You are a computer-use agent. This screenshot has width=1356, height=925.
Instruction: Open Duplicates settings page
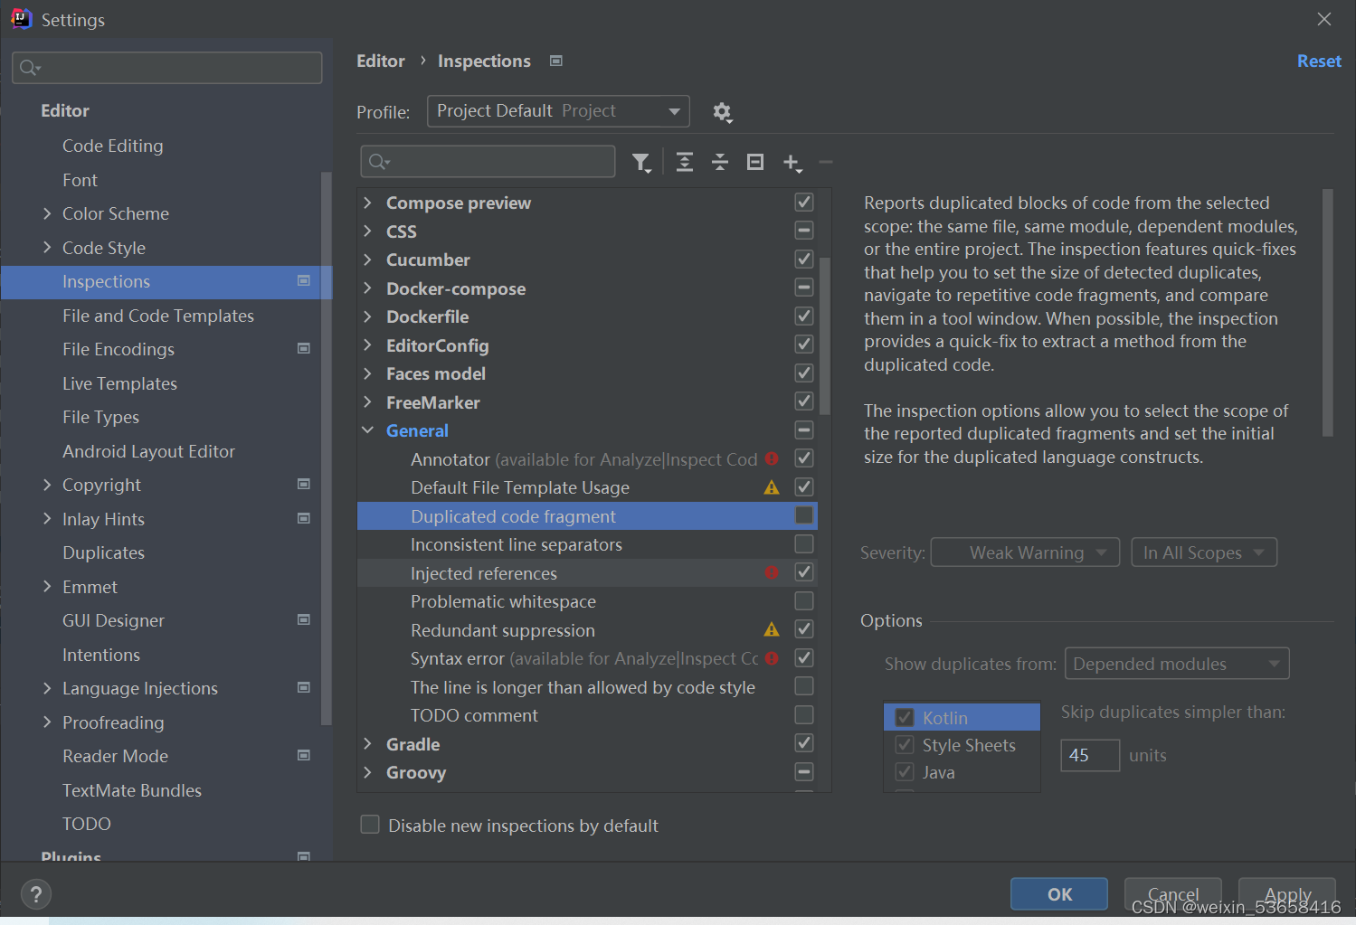103,552
